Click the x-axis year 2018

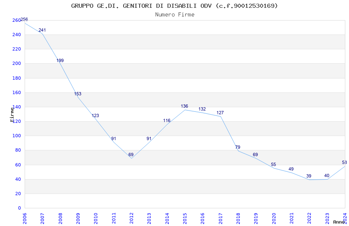238,219
